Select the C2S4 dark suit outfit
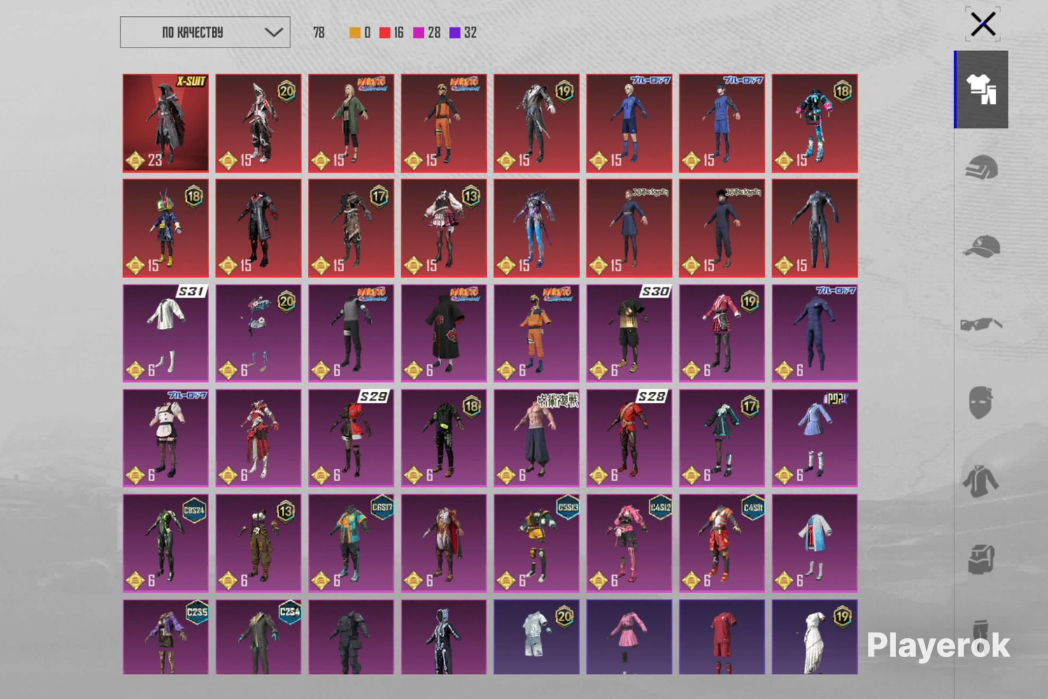The width and height of the screenshot is (1048, 699). (258, 637)
